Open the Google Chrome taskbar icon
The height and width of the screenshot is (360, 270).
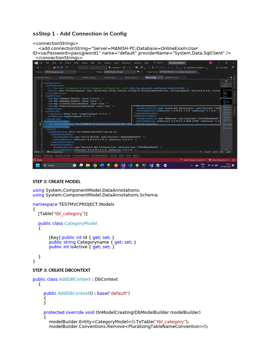tap(95, 165)
